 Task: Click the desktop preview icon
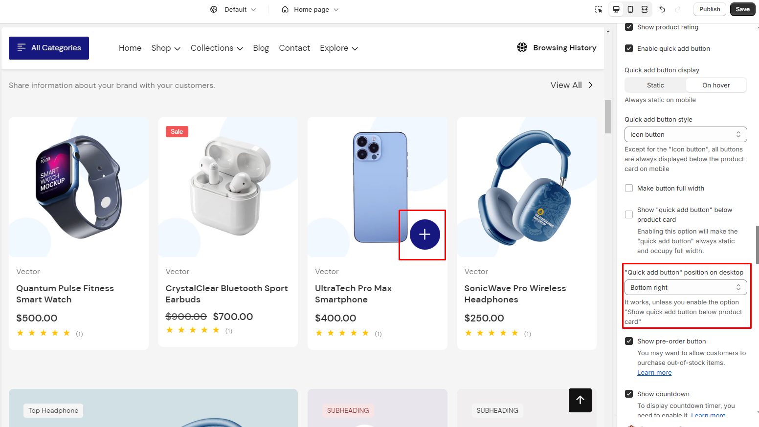click(x=616, y=9)
